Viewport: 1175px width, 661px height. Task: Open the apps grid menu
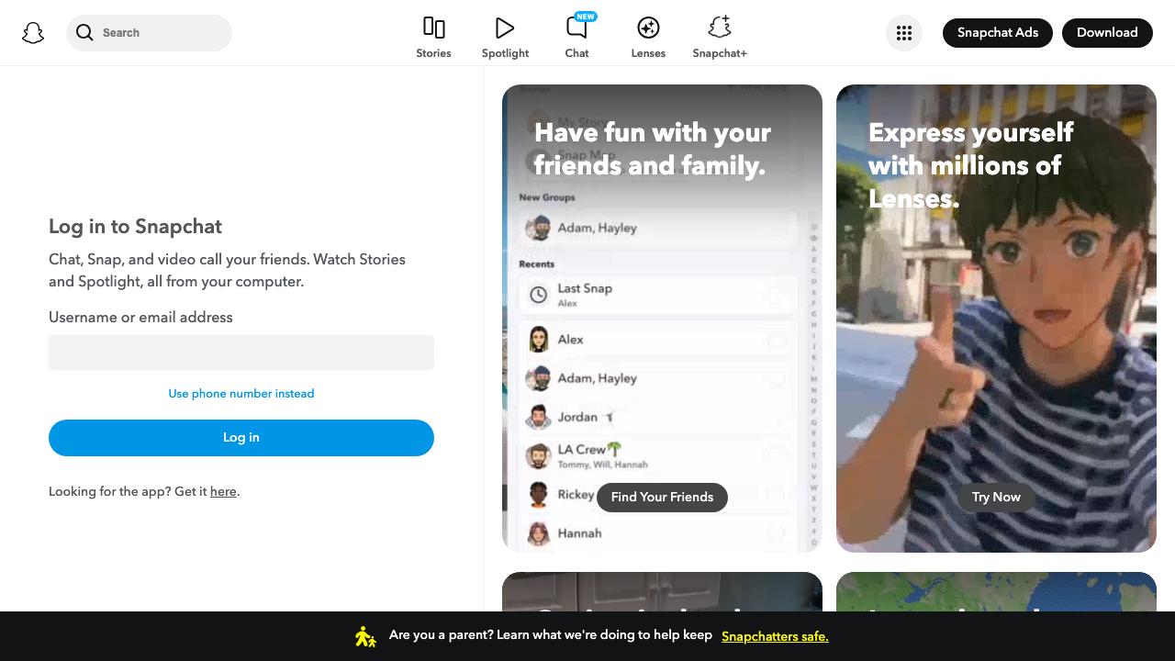pos(904,33)
